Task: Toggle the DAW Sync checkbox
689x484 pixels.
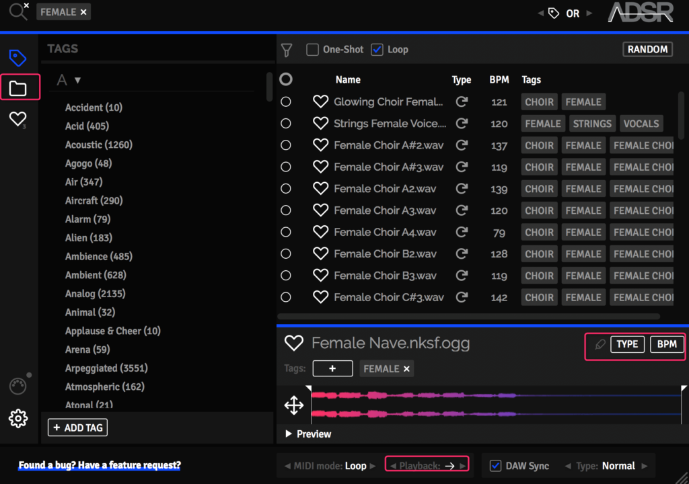Action: click(x=496, y=466)
